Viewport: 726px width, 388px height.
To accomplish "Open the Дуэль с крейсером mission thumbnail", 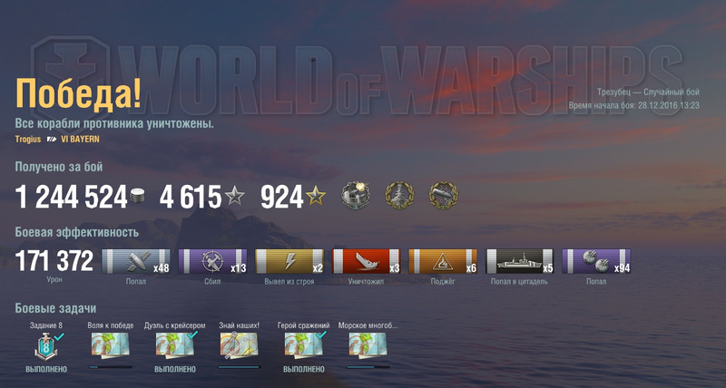I will [x=174, y=345].
